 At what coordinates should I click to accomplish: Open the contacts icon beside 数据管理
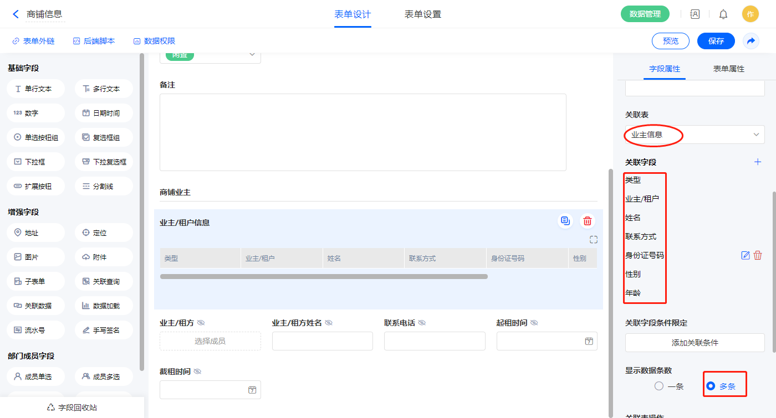click(695, 14)
